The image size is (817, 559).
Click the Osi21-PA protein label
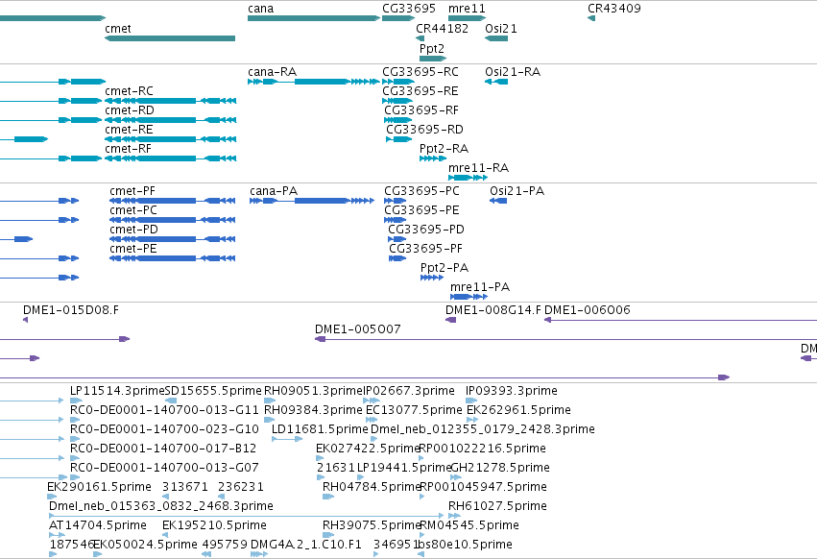tap(517, 191)
